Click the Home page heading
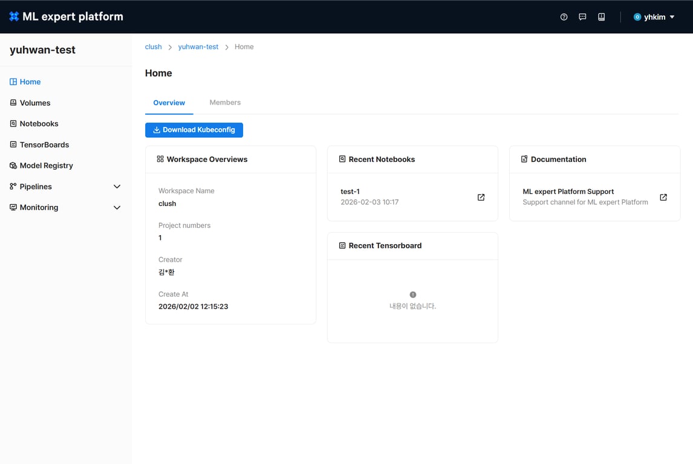This screenshot has height=464, width=693. coord(158,73)
